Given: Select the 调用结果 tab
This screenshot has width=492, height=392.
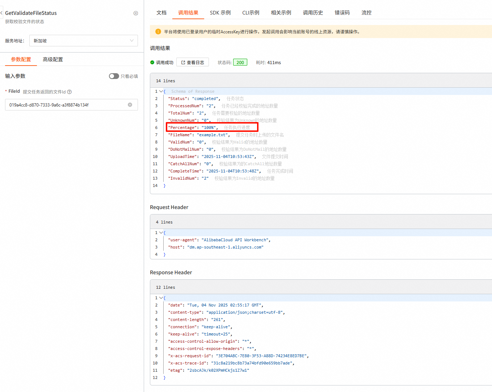Looking at the screenshot, I should (x=188, y=13).
